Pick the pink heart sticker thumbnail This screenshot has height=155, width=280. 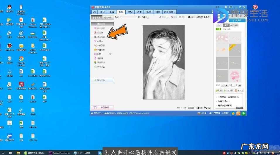click(235, 76)
